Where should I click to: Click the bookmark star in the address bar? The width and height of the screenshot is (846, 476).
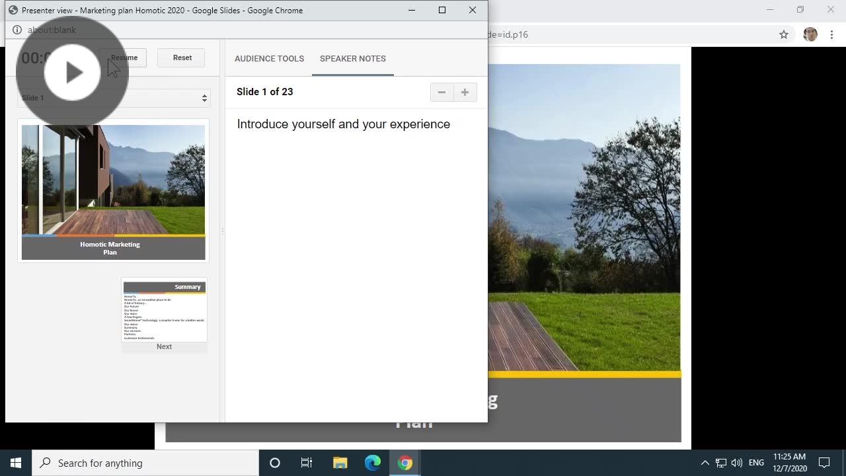pyautogui.click(x=783, y=34)
